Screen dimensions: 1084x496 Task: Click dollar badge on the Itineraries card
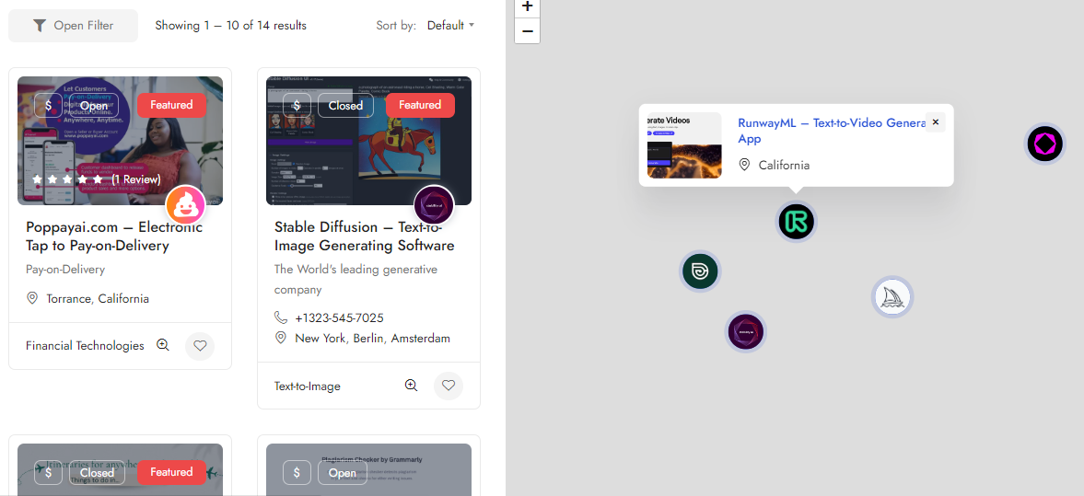pos(49,473)
